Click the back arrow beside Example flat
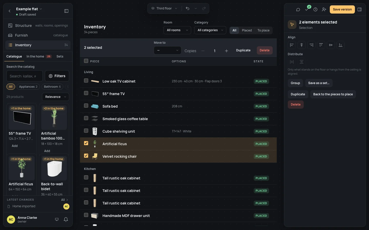 9,11
